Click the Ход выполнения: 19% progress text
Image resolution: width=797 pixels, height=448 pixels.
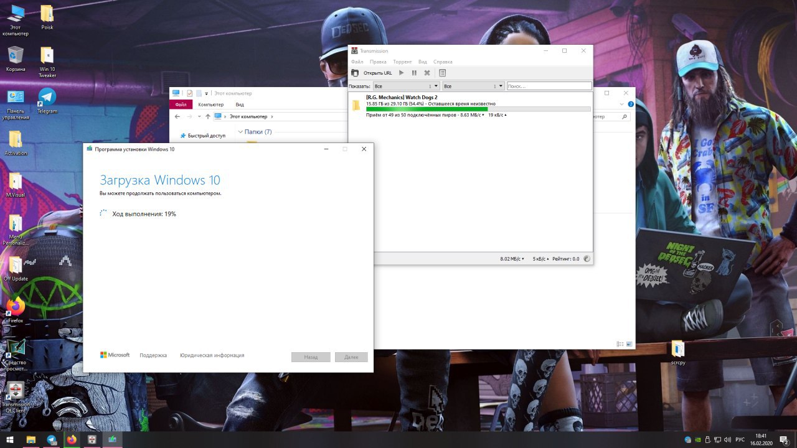point(144,213)
